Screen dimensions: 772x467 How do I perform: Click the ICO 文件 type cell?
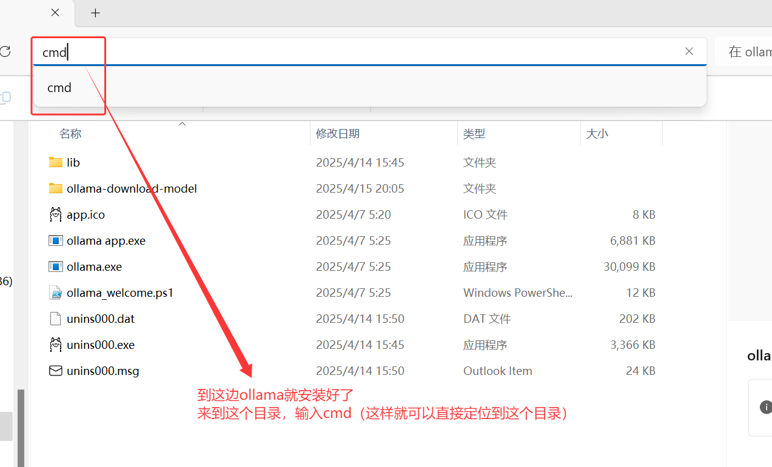click(x=485, y=214)
